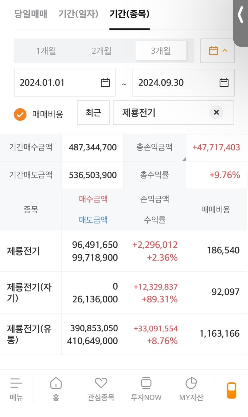Screen dimensions: 248x417
Task: Open start date calendar picker icon
Action: pos(105,82)
